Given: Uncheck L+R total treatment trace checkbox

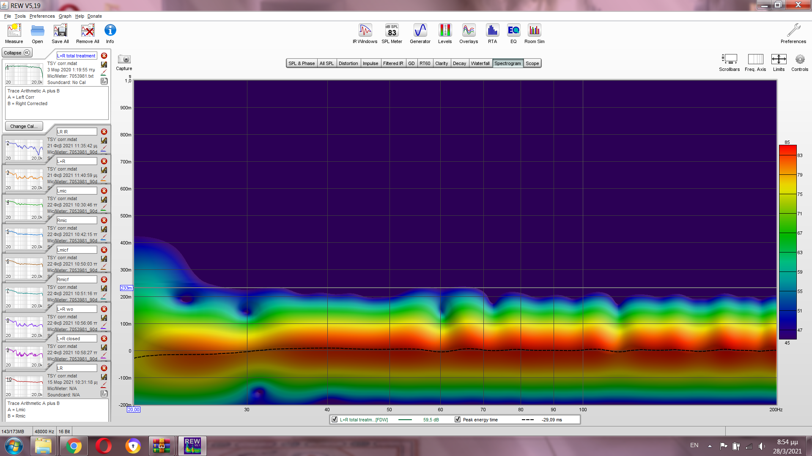Looking at the screenshot, I should [335, 420].
